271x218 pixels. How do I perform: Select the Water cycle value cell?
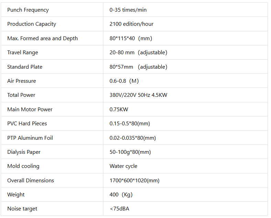[x=123, y=166]
